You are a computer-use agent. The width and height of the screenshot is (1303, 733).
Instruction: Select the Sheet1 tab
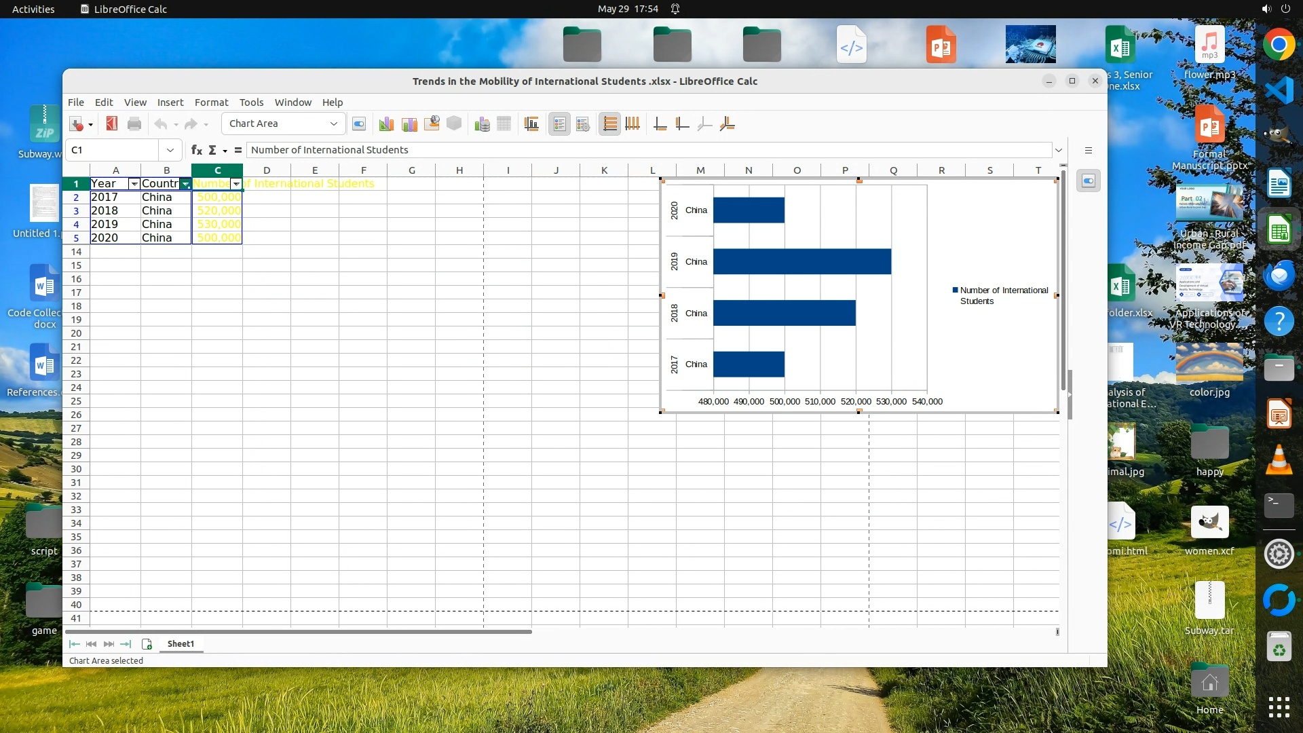181,643
